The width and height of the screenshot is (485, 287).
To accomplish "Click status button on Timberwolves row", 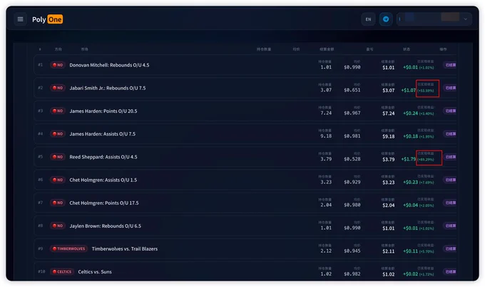I will (450, 248).
